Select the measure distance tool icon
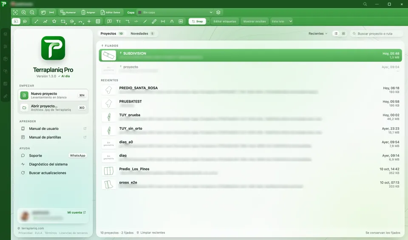 coord(51,12)
